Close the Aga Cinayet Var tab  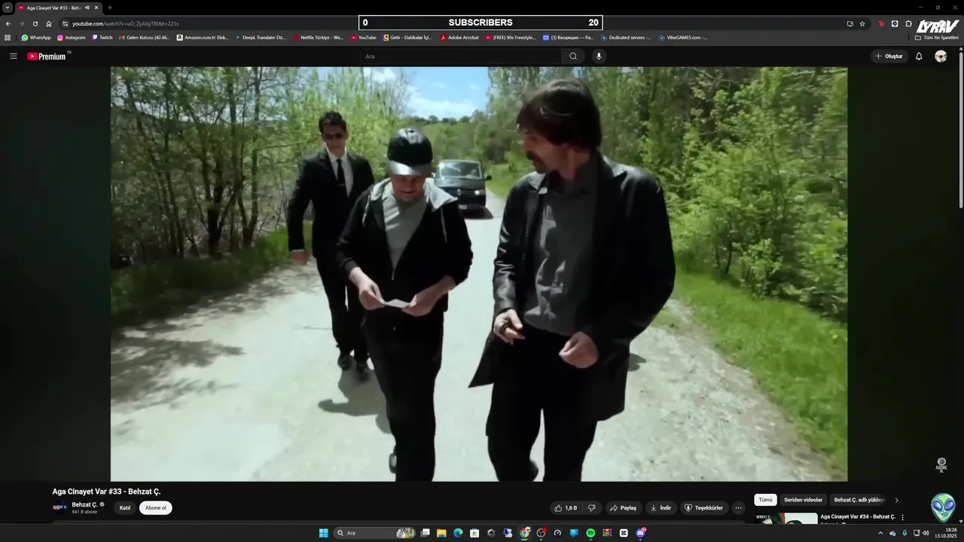tap(96, 8)
